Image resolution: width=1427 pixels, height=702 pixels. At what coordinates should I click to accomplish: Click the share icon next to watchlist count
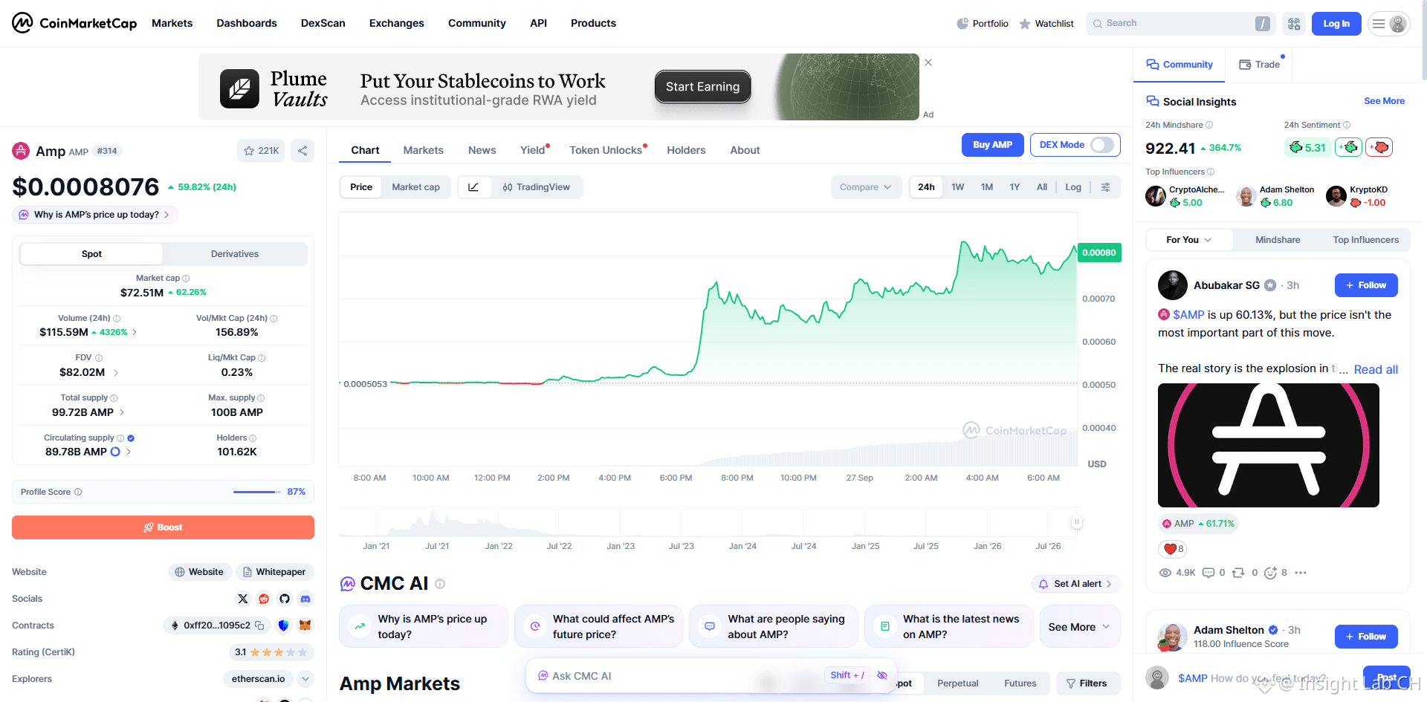pos(302,151)
